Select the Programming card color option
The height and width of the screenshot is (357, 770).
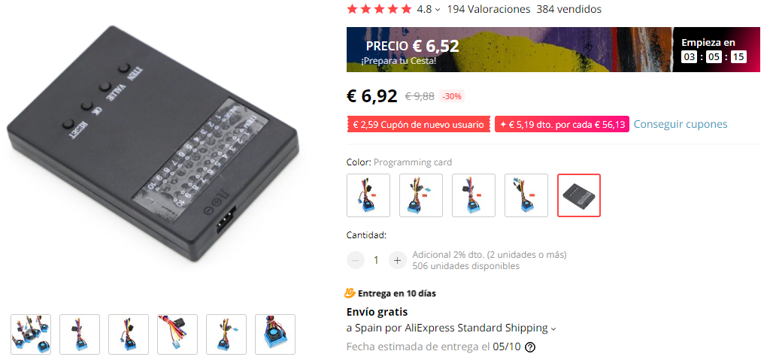pyautogui.click(x=579, y=195)
